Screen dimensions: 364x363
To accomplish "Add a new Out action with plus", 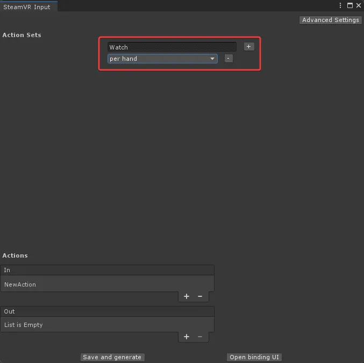I will click(187, 337).
